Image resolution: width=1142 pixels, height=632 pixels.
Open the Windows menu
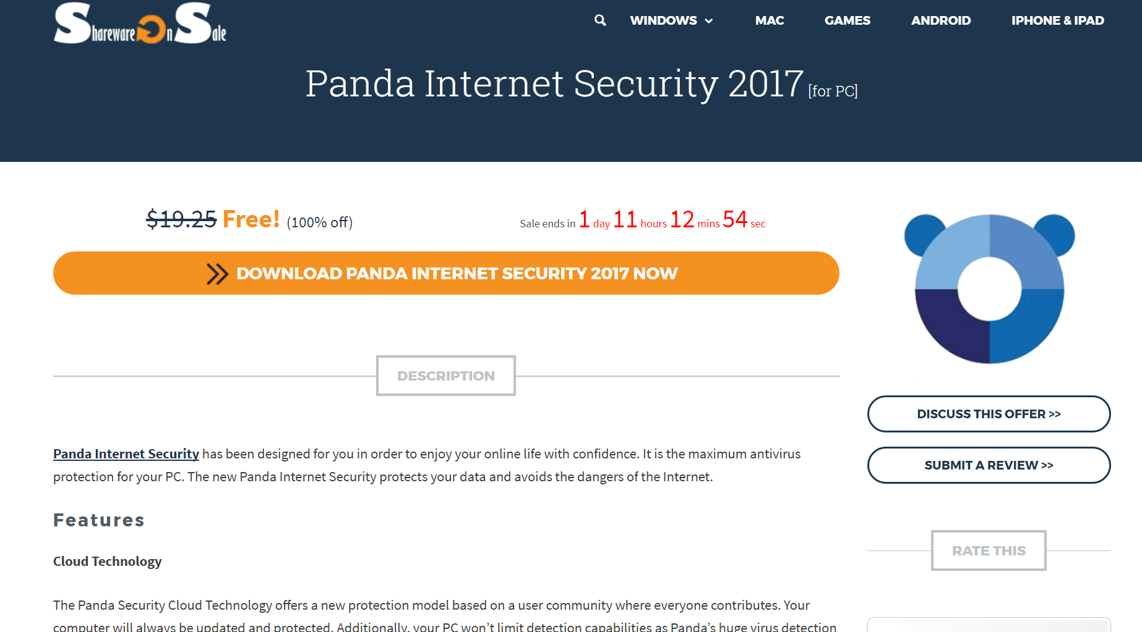[671, 20]
